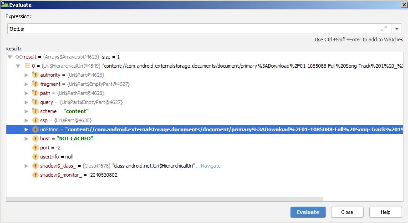Select the path = {Uri$PathPart@4628} row
The height and width of the screenshot is (223, 408).
[204, 93]
